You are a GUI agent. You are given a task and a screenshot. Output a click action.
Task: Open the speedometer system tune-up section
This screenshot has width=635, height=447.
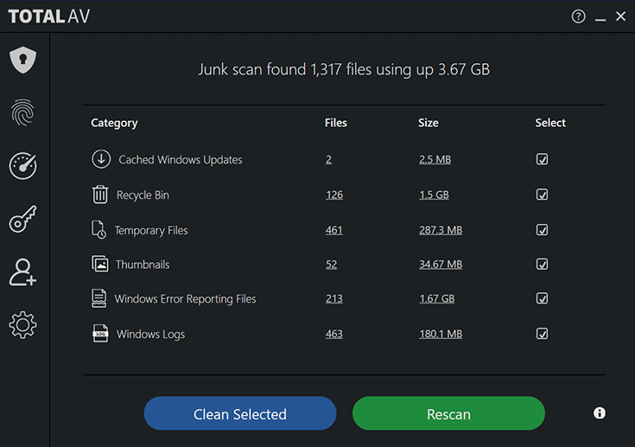coord(23,165)
